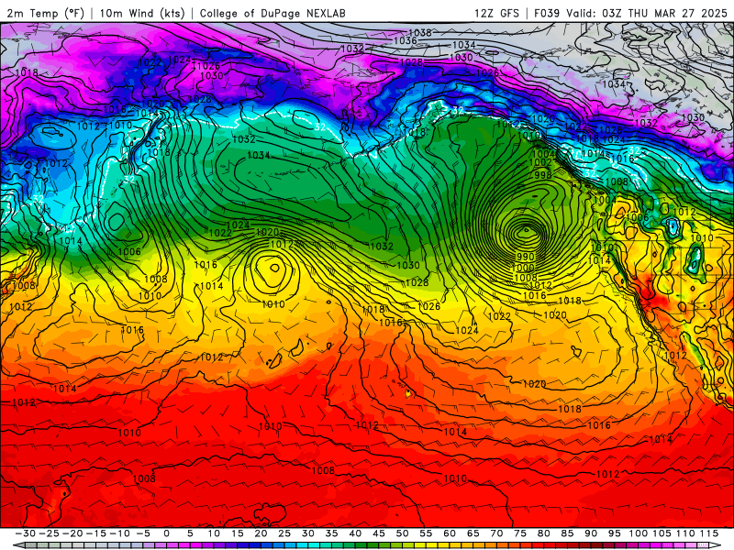The image size is (734, 550).
Task: Click the 85 value on temperature scale
Action: pos(567,533)
